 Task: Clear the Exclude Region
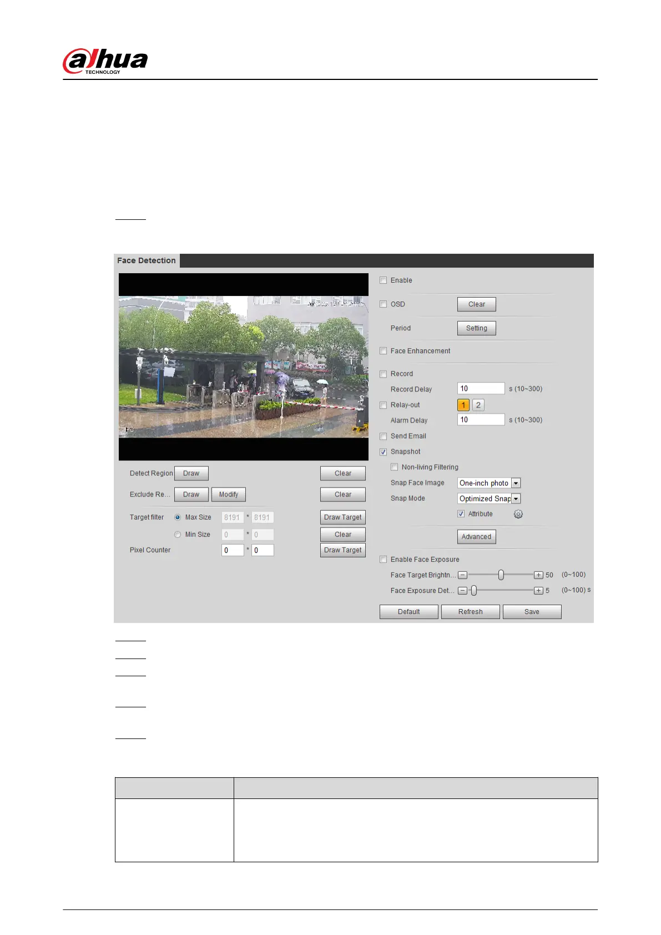click(x=343, y=495)
